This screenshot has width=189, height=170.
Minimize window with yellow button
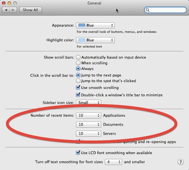coord(9,3)
